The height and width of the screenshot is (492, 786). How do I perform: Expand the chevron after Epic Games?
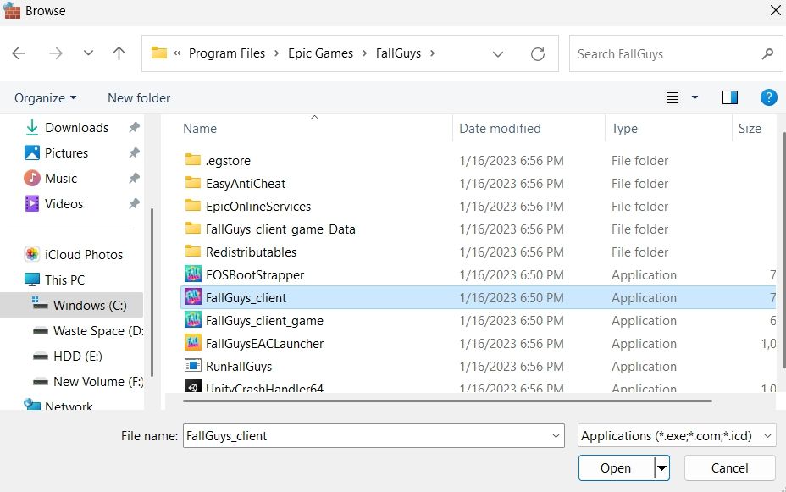click(x=364, y=53)
